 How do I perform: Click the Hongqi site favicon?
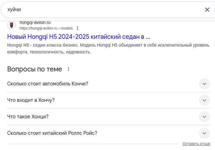tap(12, 25)
